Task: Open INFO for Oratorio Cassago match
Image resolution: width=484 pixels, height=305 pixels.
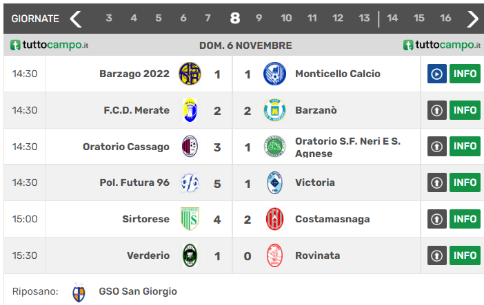Action: click(x=465, y=147)
